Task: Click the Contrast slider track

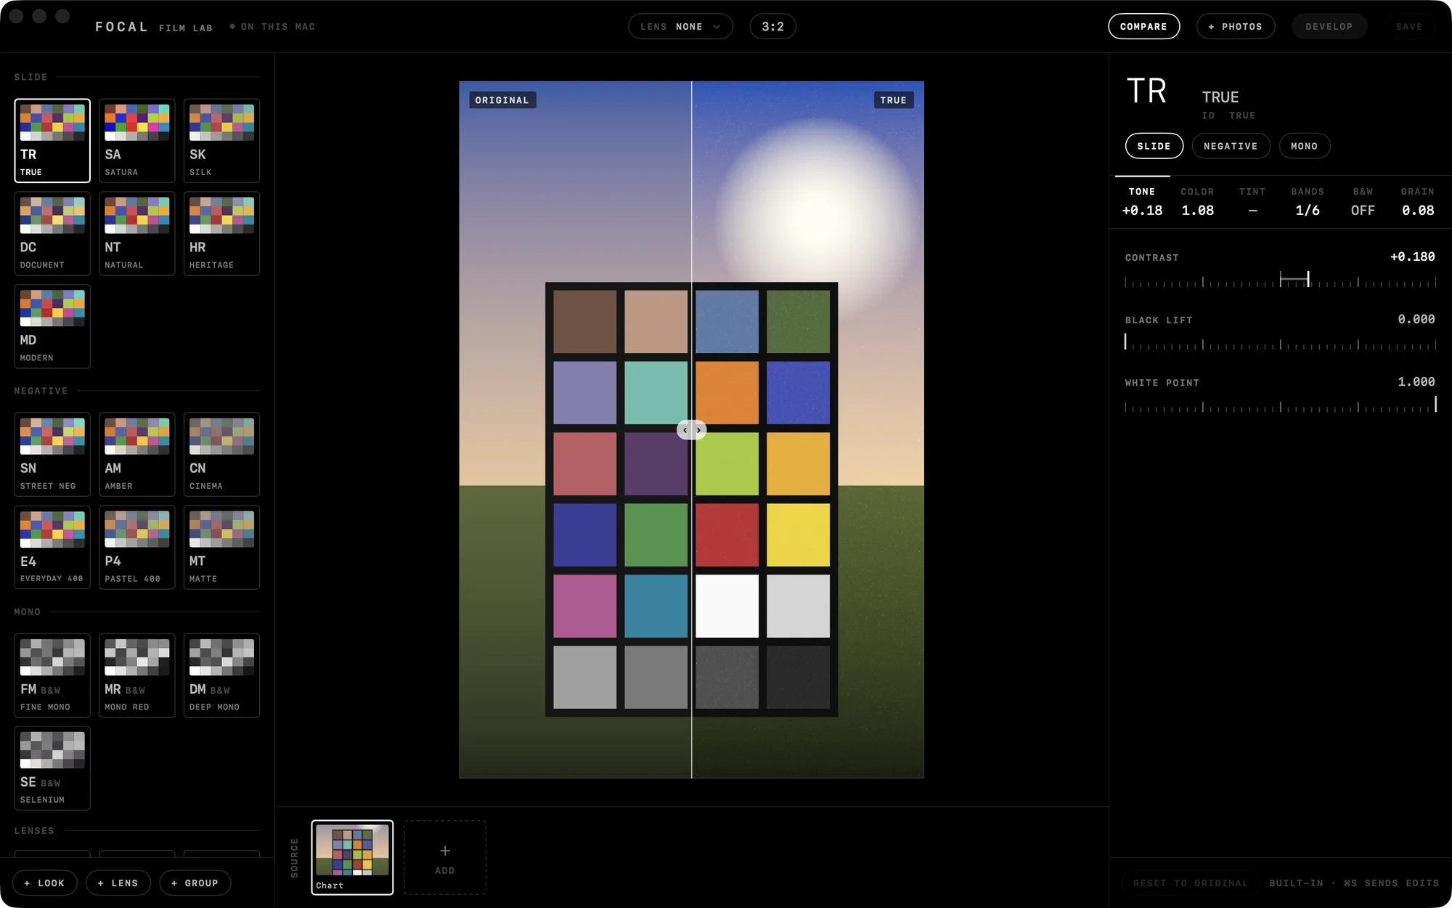Action: click(1281, 280)
